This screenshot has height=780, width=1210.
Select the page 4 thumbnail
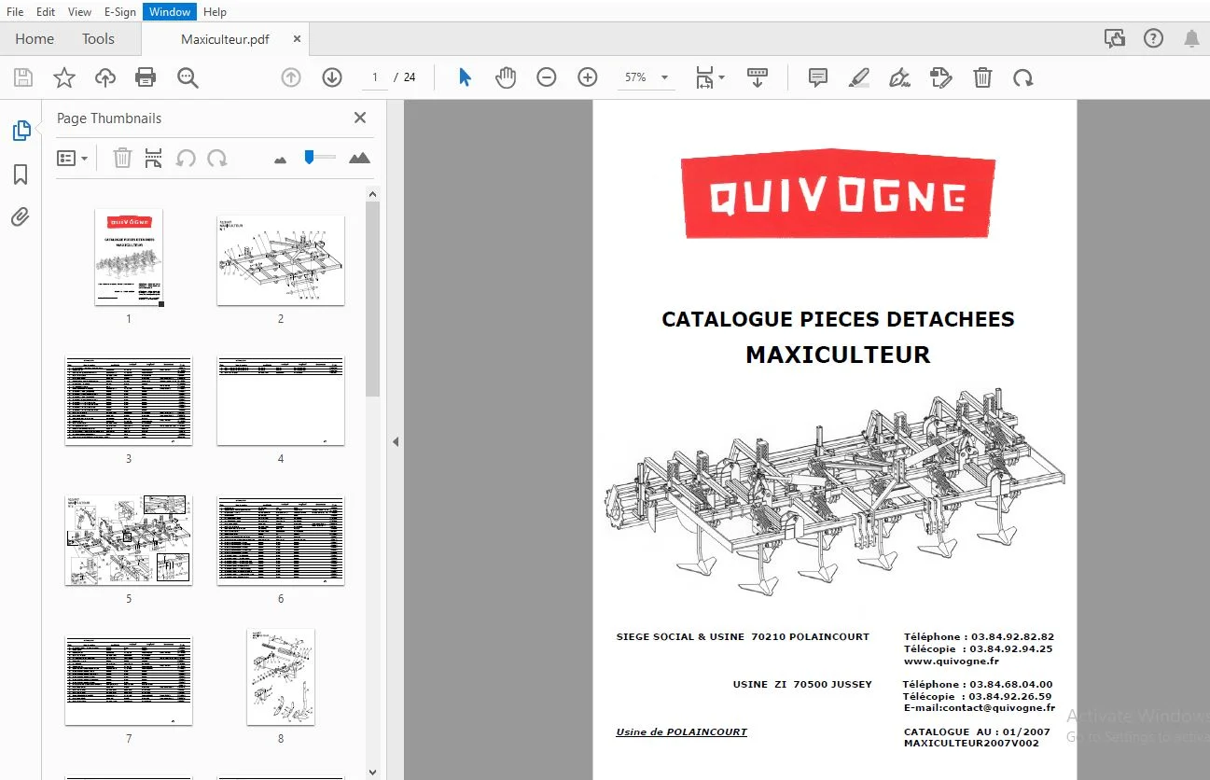(x=281, y=400)
